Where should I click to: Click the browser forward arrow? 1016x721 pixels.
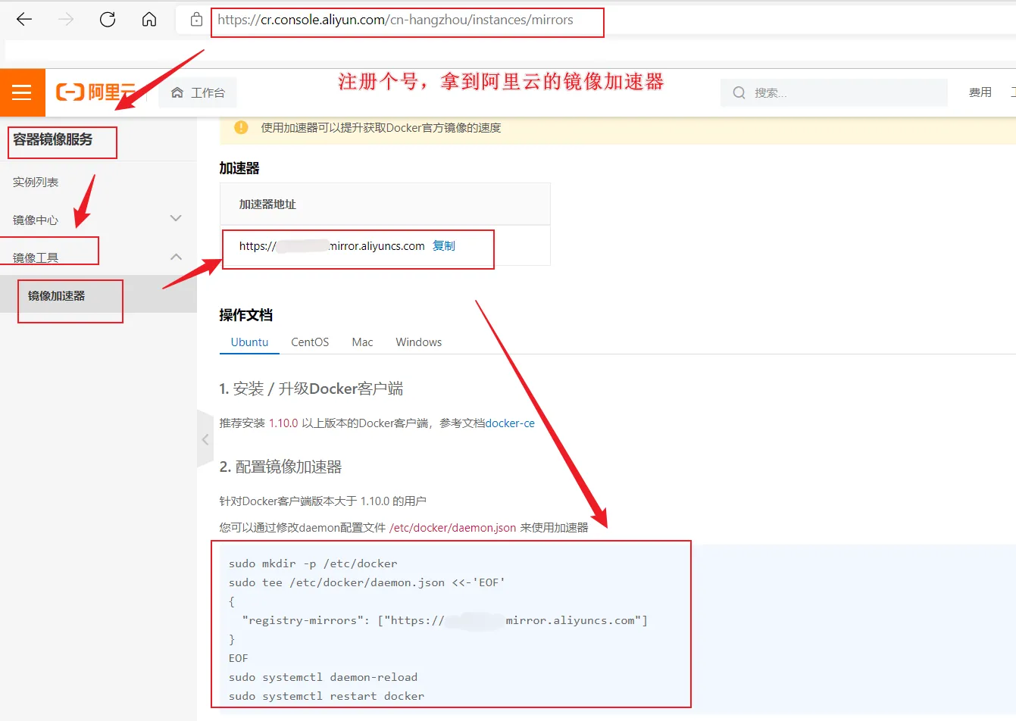(66, 20)
